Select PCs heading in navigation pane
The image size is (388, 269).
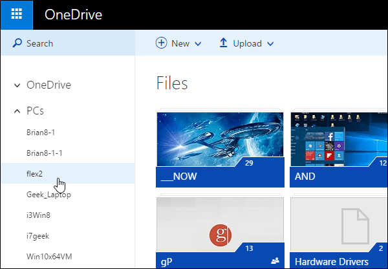(x=35, y=111)
